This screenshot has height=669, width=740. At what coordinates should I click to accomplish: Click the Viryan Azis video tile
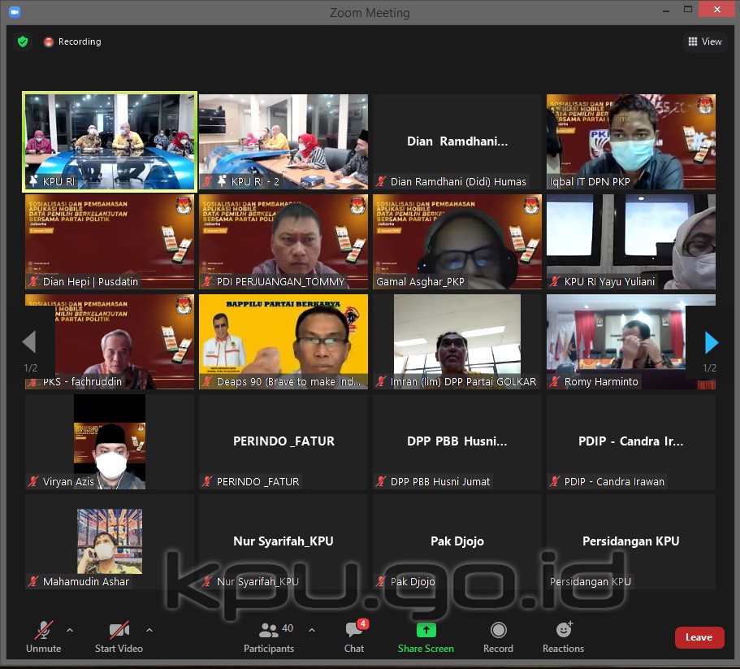tap(109, 441)
